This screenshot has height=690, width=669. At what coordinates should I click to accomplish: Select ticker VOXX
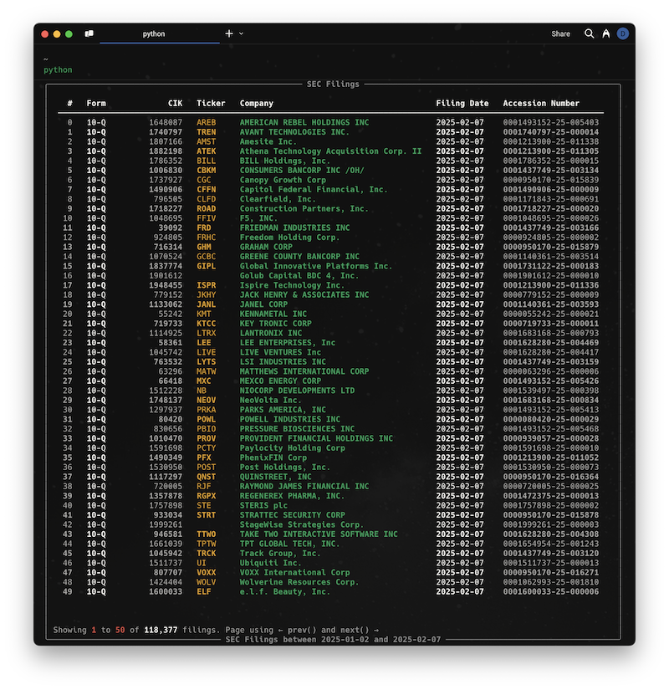point(206,572)
